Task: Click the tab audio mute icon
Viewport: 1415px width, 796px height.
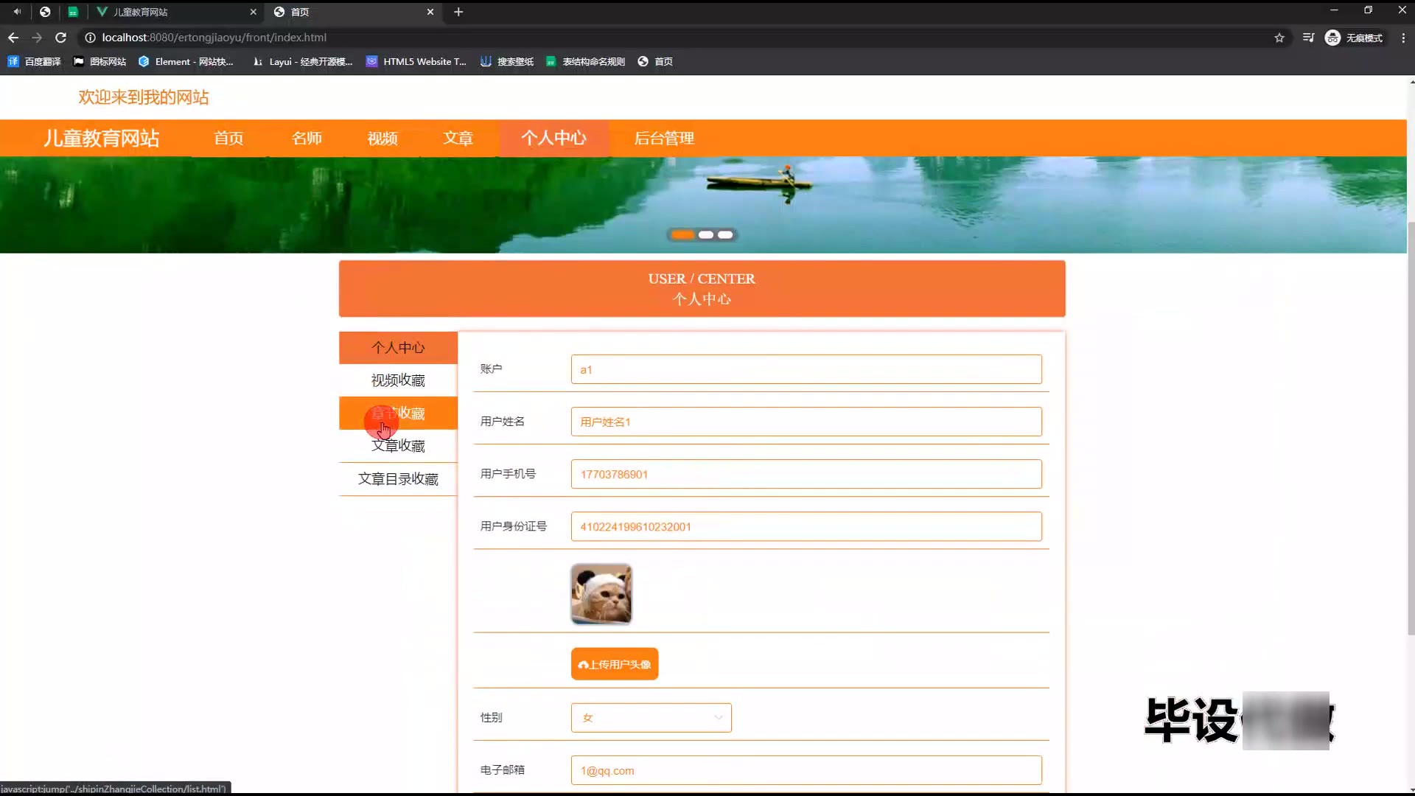Action: (x=16, y=12)
